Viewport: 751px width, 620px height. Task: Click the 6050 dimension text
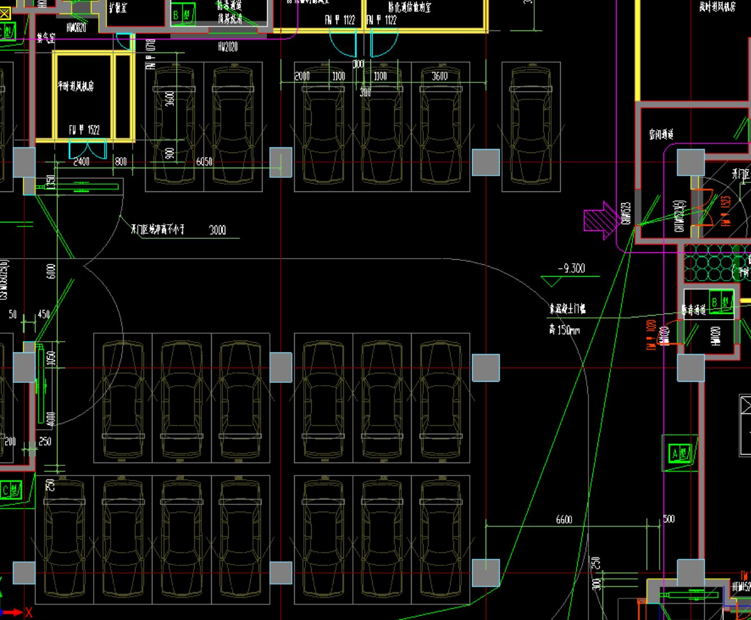[x=204, y=162]
